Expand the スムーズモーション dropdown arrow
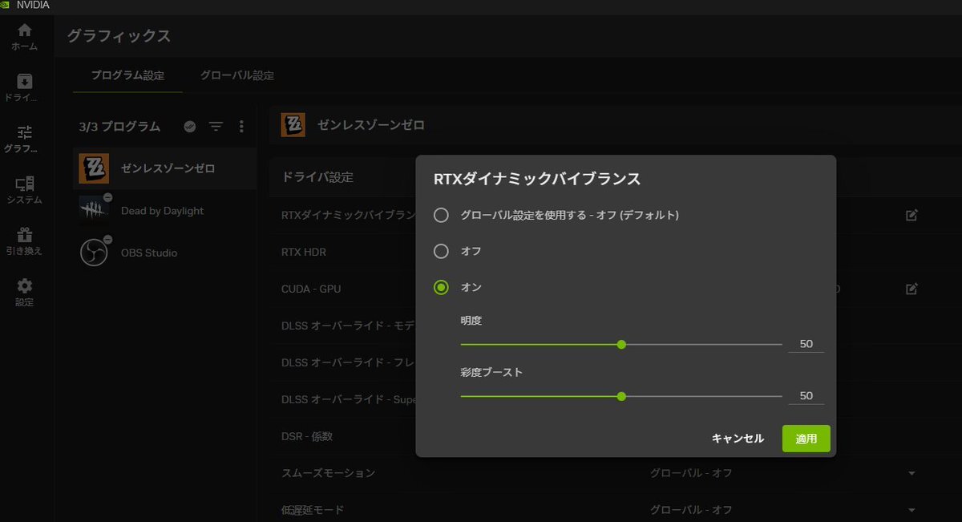 click(911, 473)
